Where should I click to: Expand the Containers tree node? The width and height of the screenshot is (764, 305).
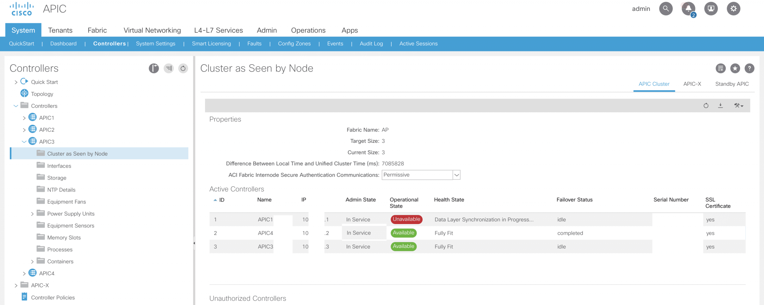point(32,262)
